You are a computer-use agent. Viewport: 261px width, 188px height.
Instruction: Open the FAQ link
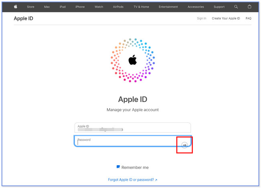[249, 18]
